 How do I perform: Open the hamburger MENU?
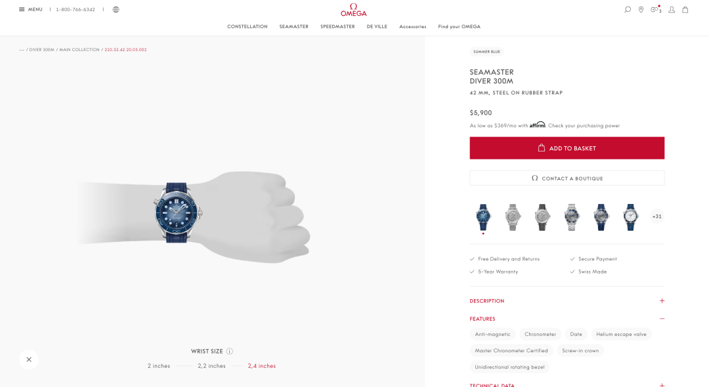tap(31, 9)
